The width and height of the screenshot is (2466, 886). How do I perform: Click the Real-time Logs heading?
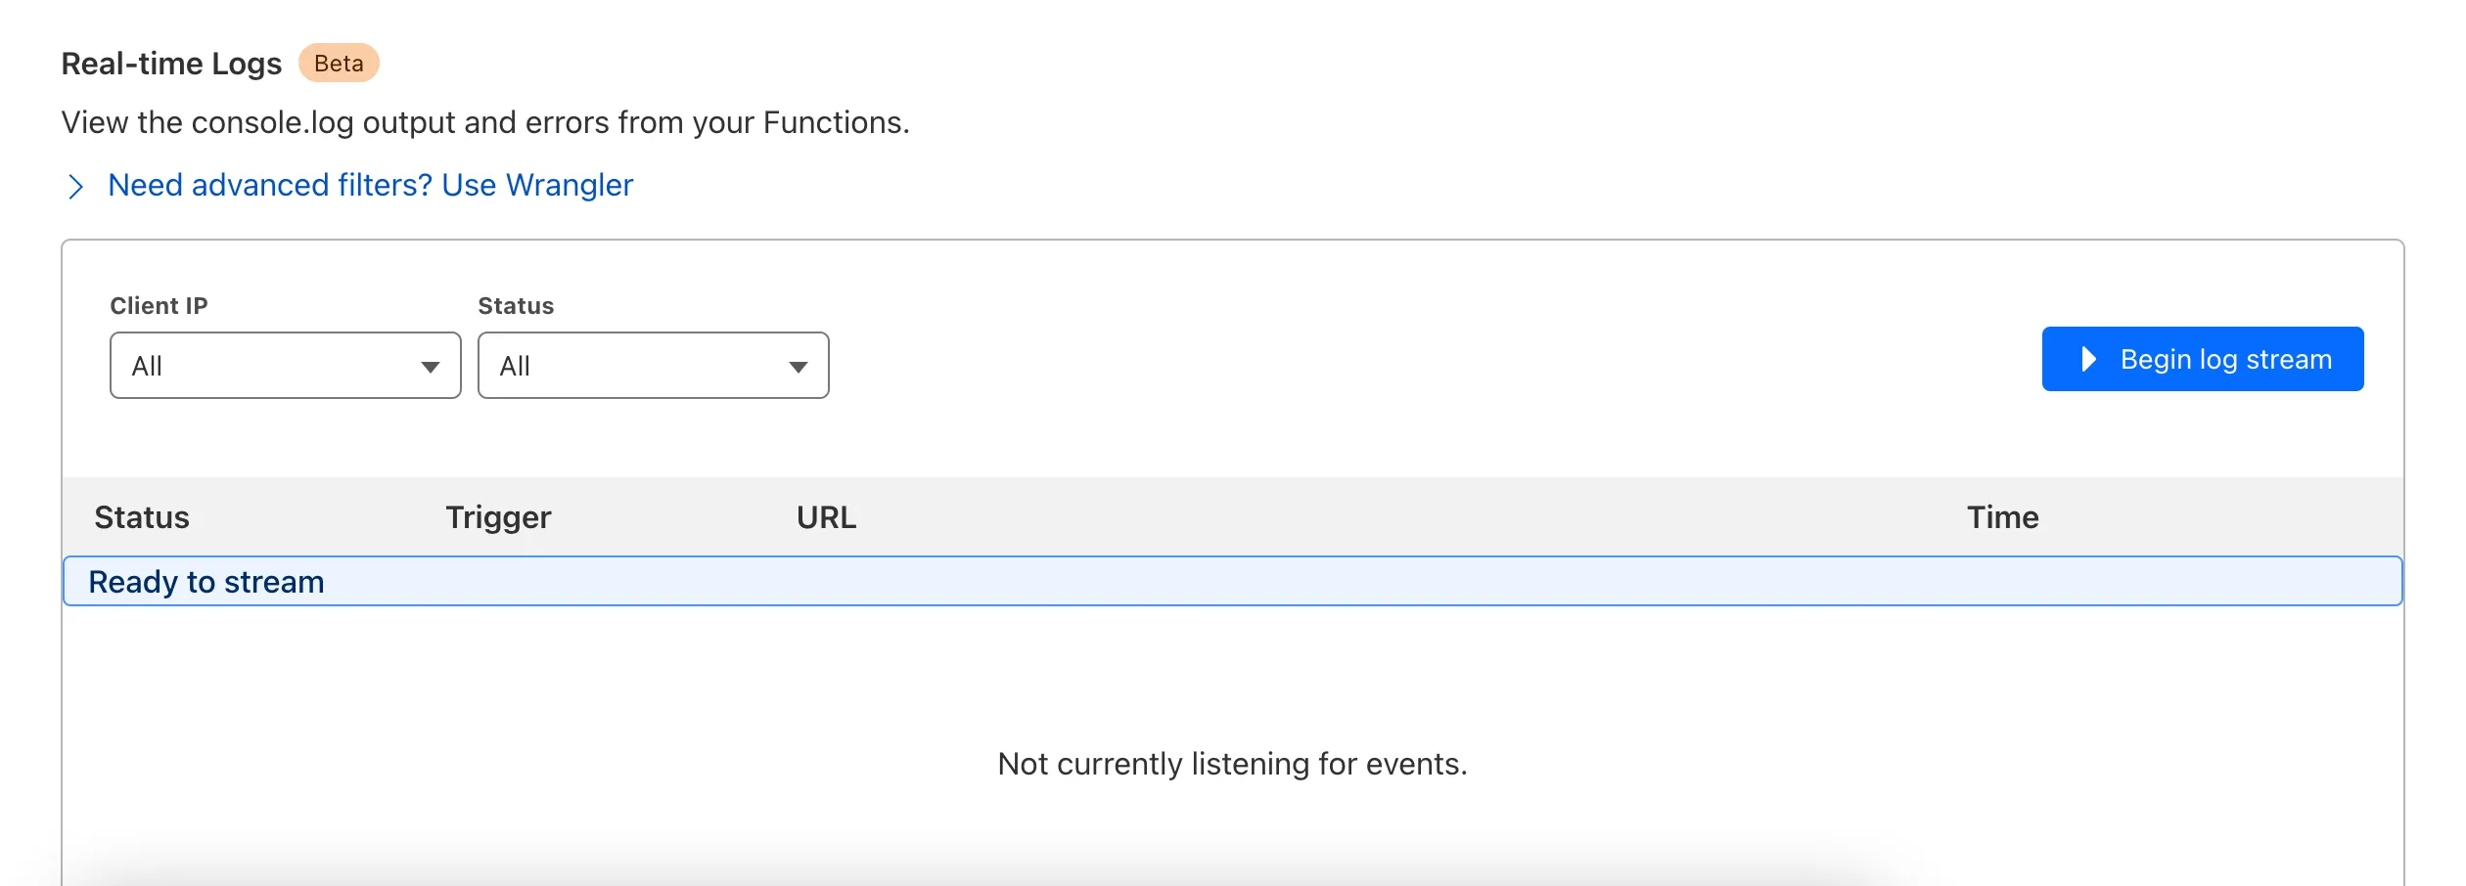(170, 63)
